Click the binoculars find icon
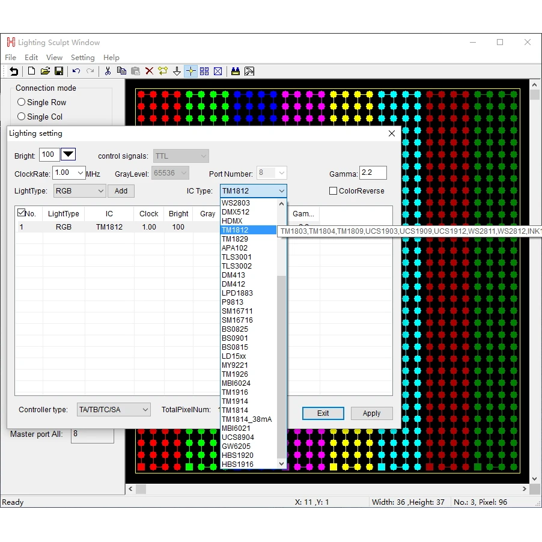 [x=236, y=72]
